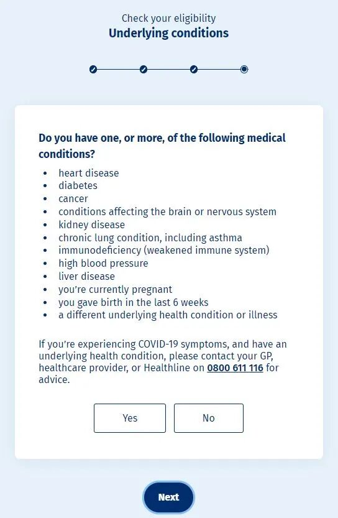This screenshot has height=518, width=338.
Task: Click 'chronic lung condition, including asthma' item
Action: 150,238
